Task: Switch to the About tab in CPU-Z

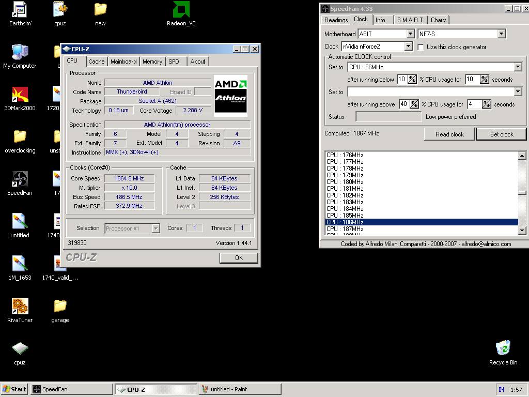Action: [198, 62]
